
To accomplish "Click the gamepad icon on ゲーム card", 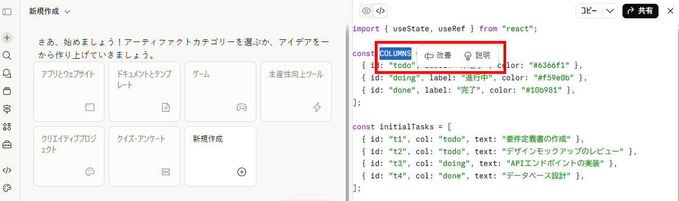I will 242,107.
